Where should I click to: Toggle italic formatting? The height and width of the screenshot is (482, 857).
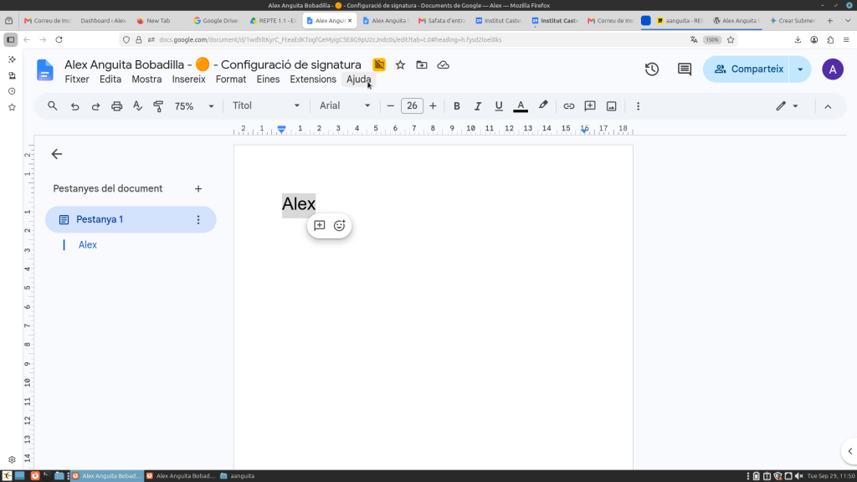478,106
